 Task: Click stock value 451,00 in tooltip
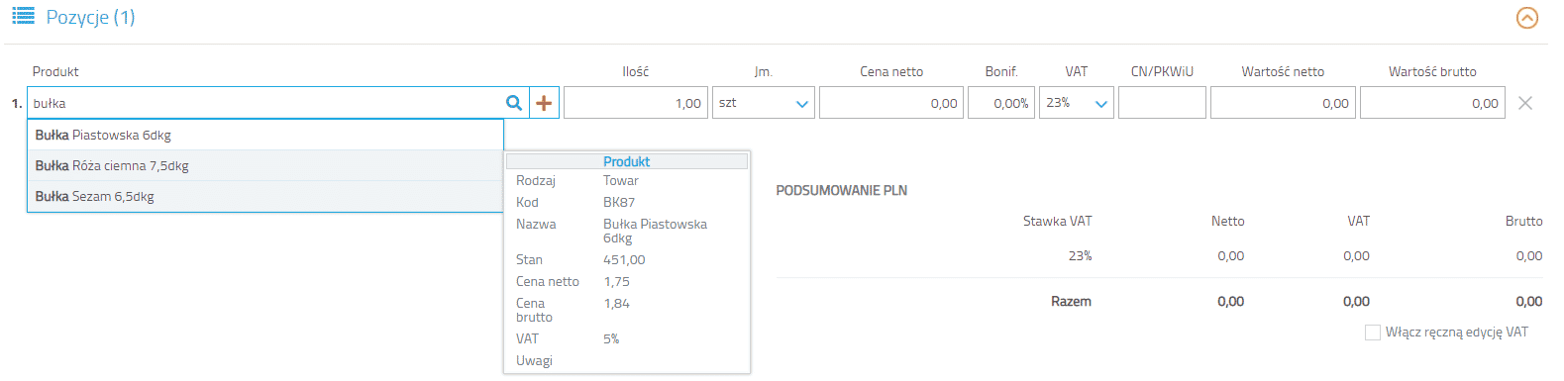624,259
